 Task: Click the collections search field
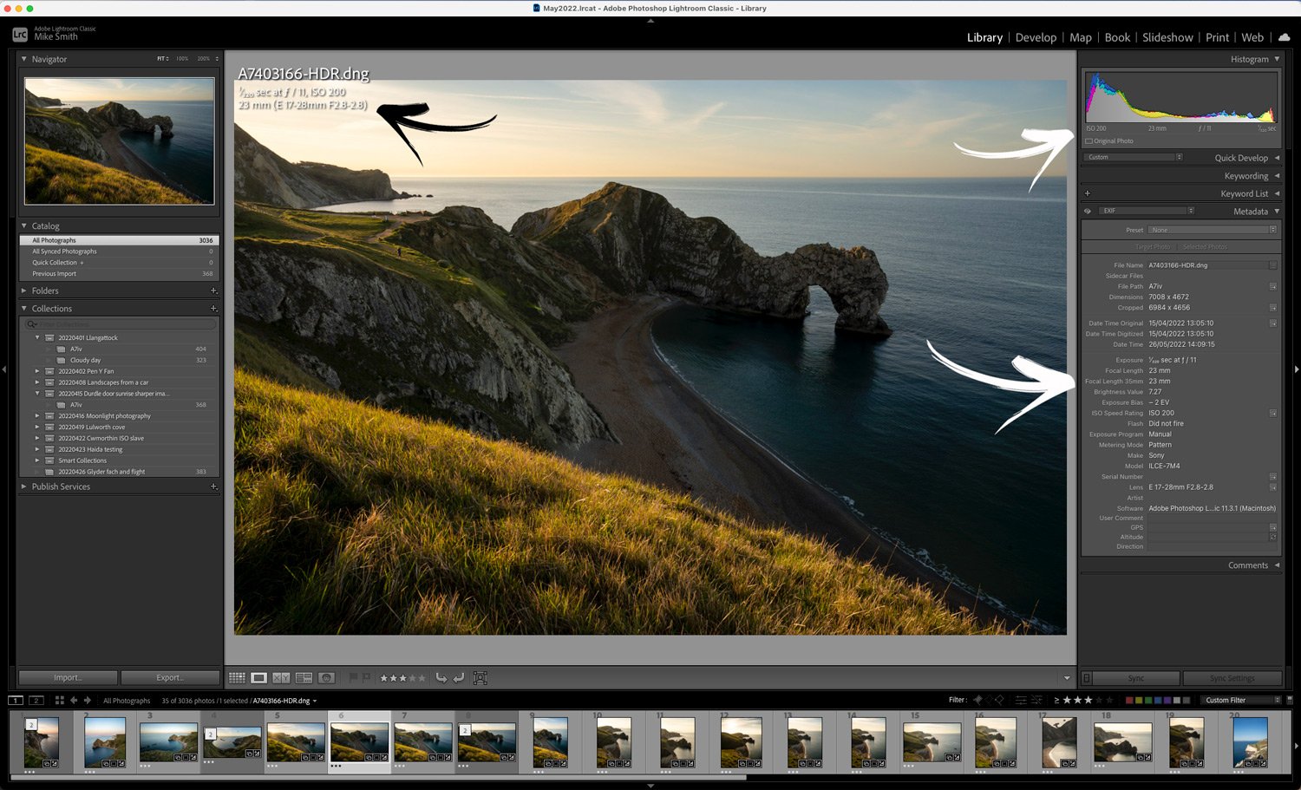[x=121, y=323]
